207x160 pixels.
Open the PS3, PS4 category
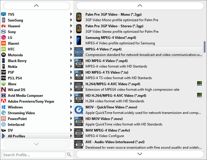coord(37,78)
